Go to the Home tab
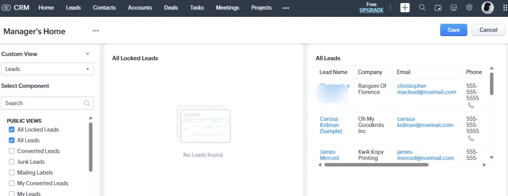The height and width of the screenshot is (196, 508). [46, 7]
